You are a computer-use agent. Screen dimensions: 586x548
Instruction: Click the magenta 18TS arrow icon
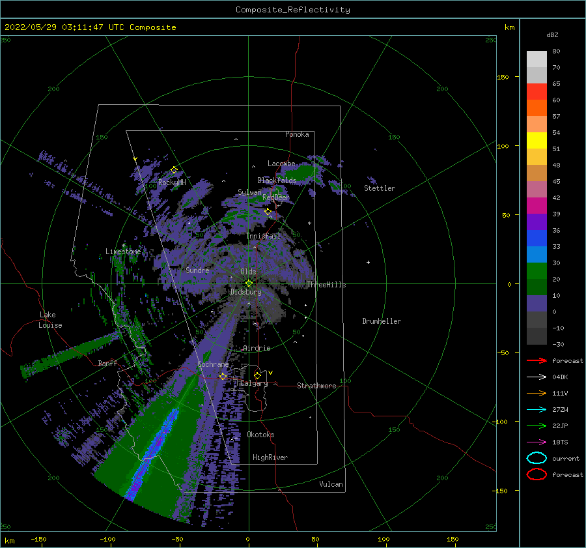[x=537, y=442]
